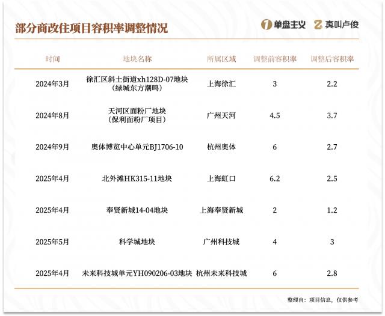Image resolution: width=385 pixels, height=316 pixels.
Task: Click the 上海奉贤新城 region cell
Action: coord(221,210)
